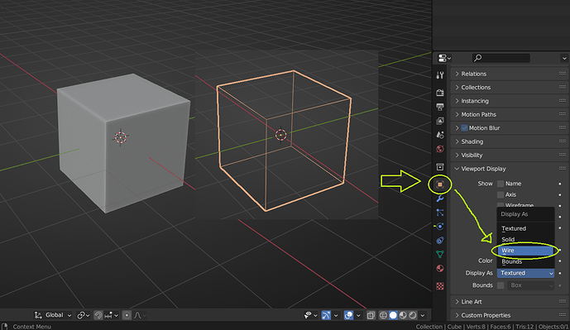Toggle proportional editing icon
The image size is (570, 330).
point(127,315)
